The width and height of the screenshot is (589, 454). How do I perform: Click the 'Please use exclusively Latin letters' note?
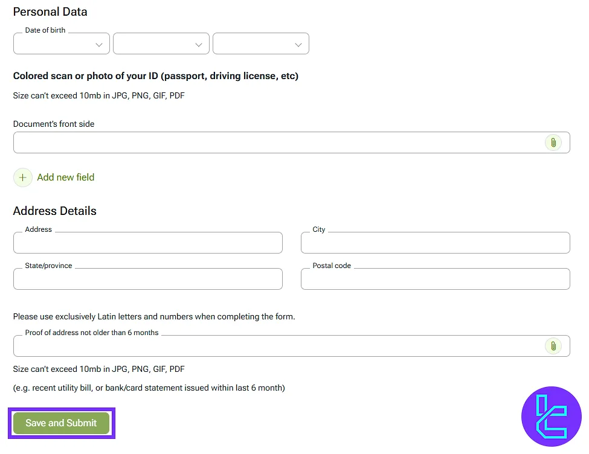click(x=154, y=316)
